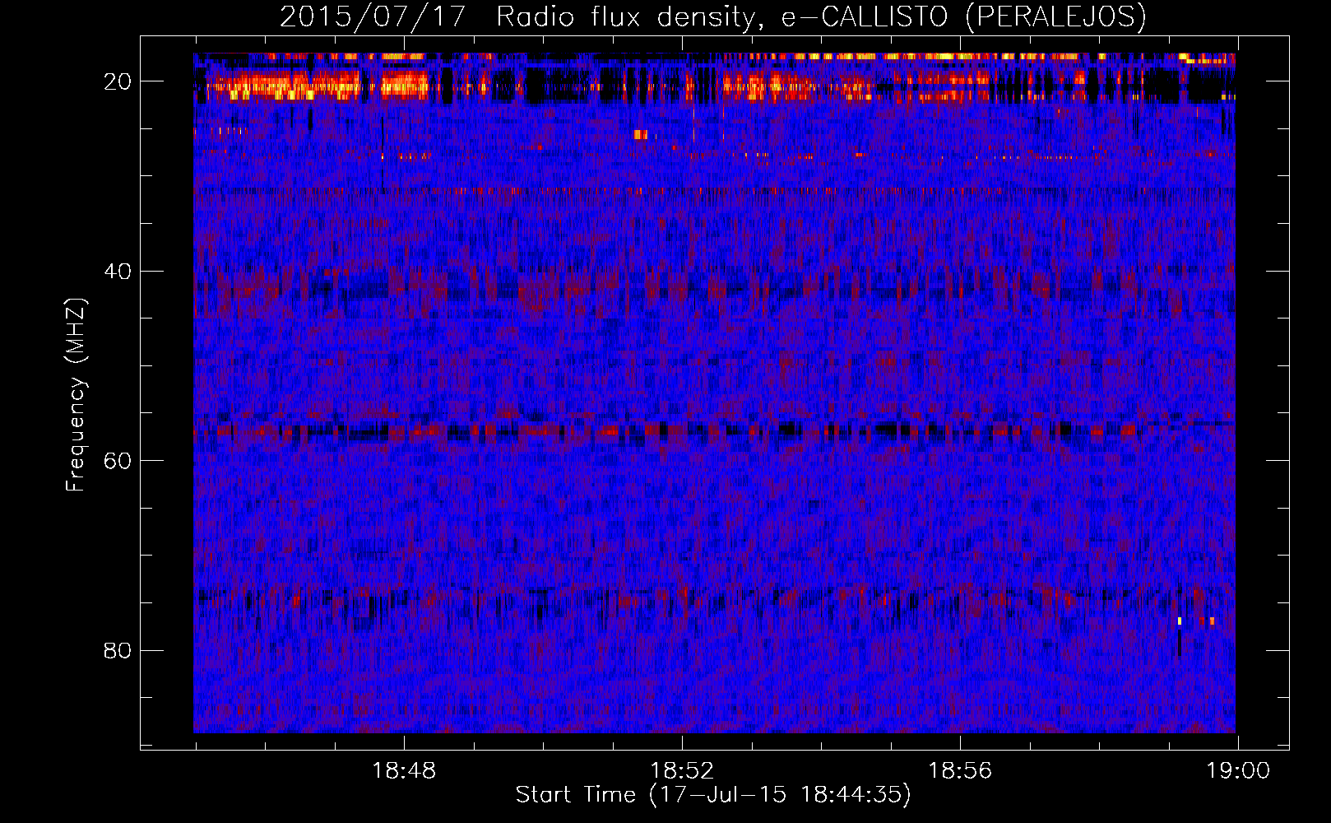Click the 18:52 time axis label
This screenshot has height=823, width=1331.
click(x=682, y=771)
